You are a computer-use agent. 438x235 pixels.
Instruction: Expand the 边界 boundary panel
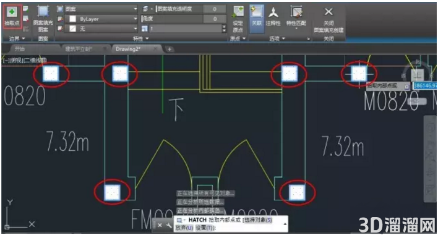17,38
